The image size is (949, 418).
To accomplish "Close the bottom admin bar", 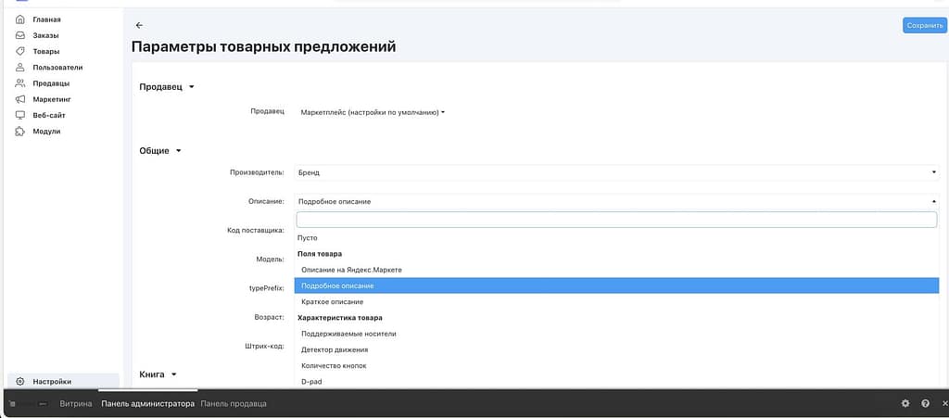I will click(x=944, y=403).
